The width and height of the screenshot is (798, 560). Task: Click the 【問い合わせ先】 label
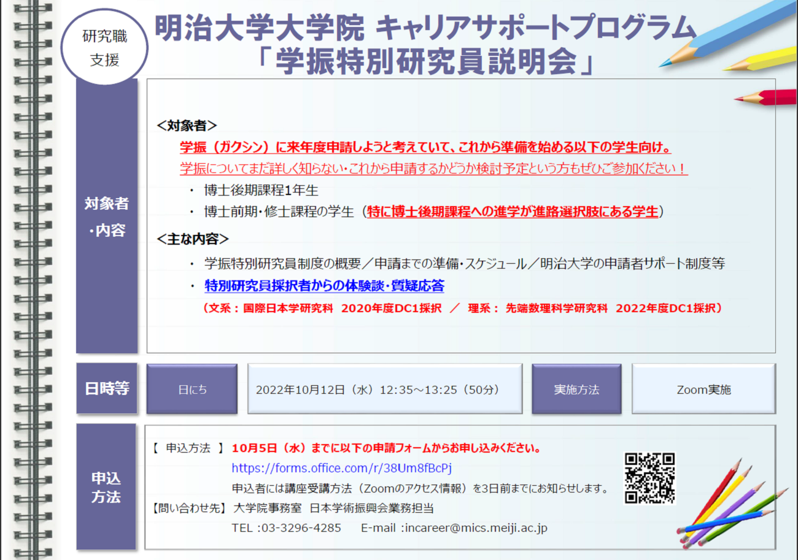tap(188, 508)
